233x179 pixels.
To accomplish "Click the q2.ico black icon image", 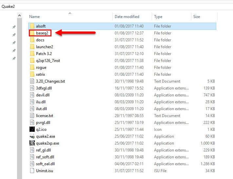I will point(32,129).
